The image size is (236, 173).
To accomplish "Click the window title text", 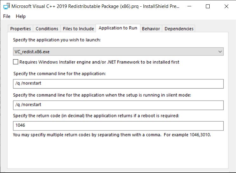I will pos(95,6).
